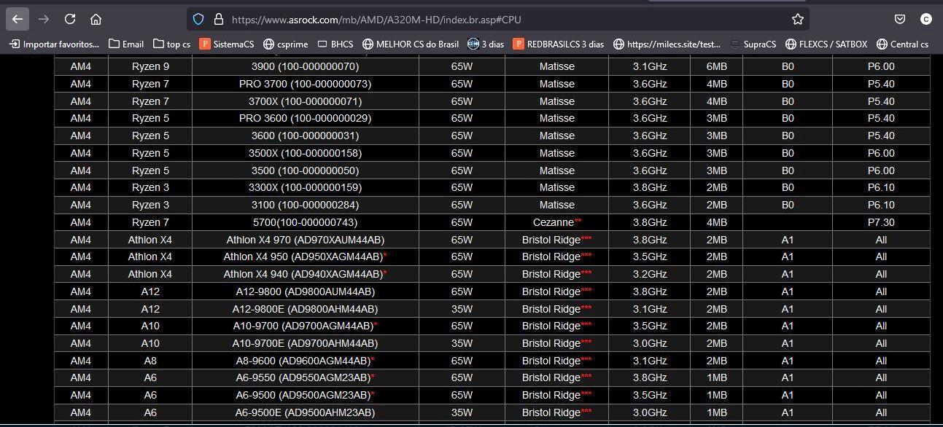
Task: Open the SupraCS bookmark
Action: pyautogui.click(x=754, y=44)
